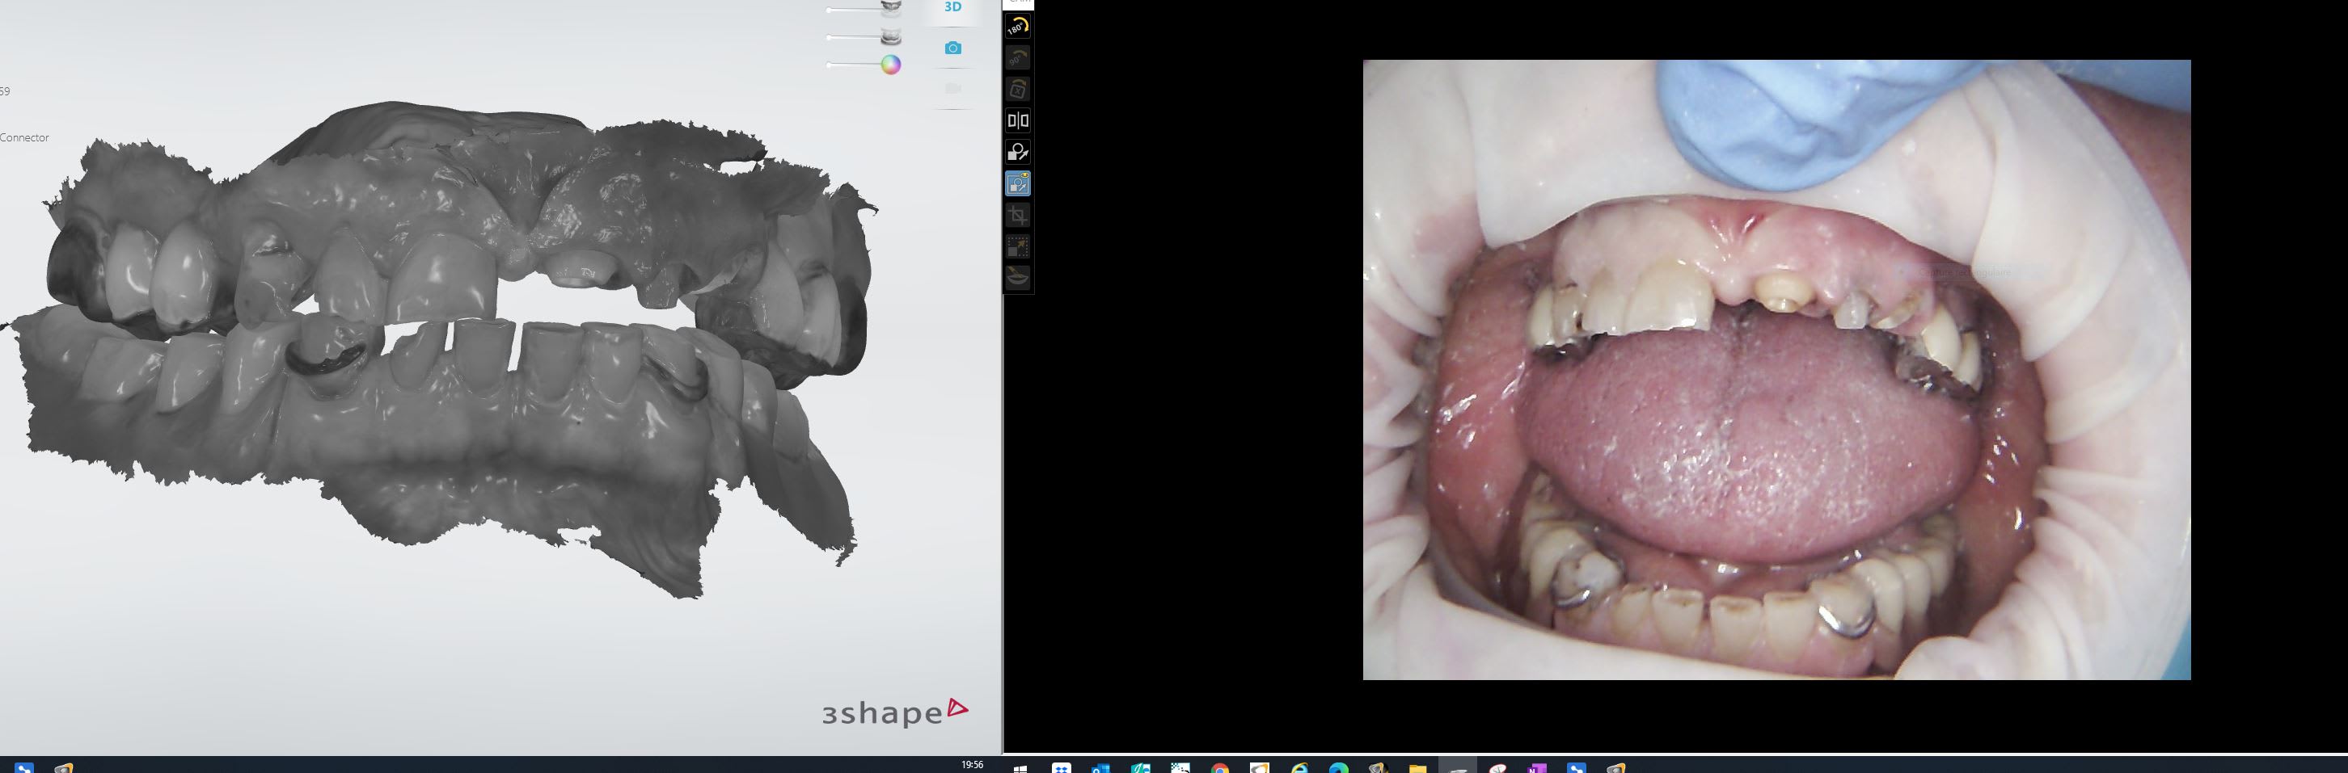Image resolution: width=2348 pixels, height=773 pixels.
Task: Open OneNote from the taskbar
Action: click(x=1537, y=768)
